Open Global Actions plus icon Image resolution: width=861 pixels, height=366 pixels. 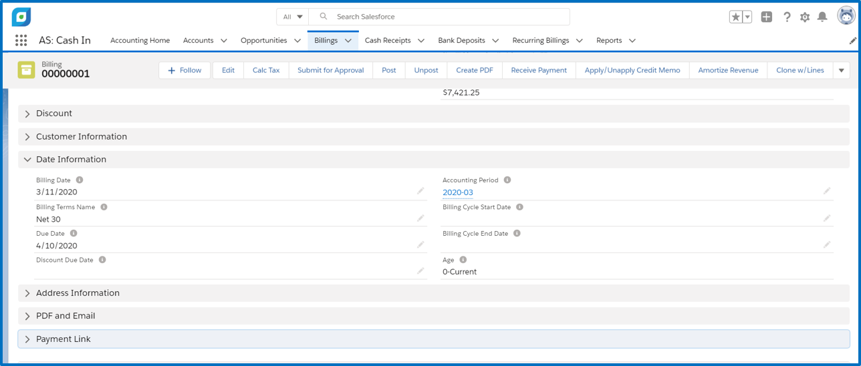pos(767,17)
